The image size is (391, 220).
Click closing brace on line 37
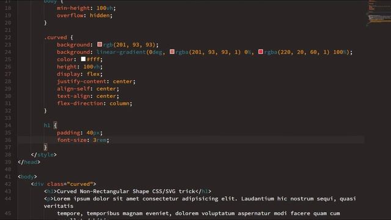(x=45, y=147)
